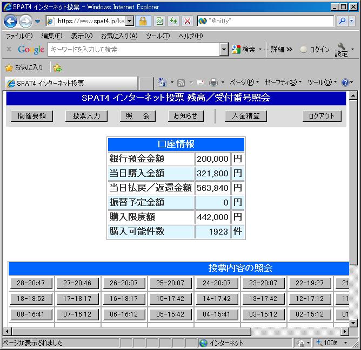Open the recent pages dropdown arrow

click(x=37, y=22)
